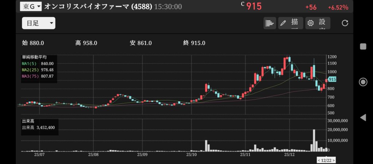
Task: Refresh the chart with the reload icon
Action: 345,23
